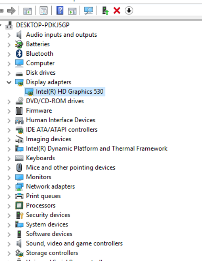The image size is (202, 261).
Task: Expand the Audio inputs and outputs category
Action: click(x=9, y=35)
